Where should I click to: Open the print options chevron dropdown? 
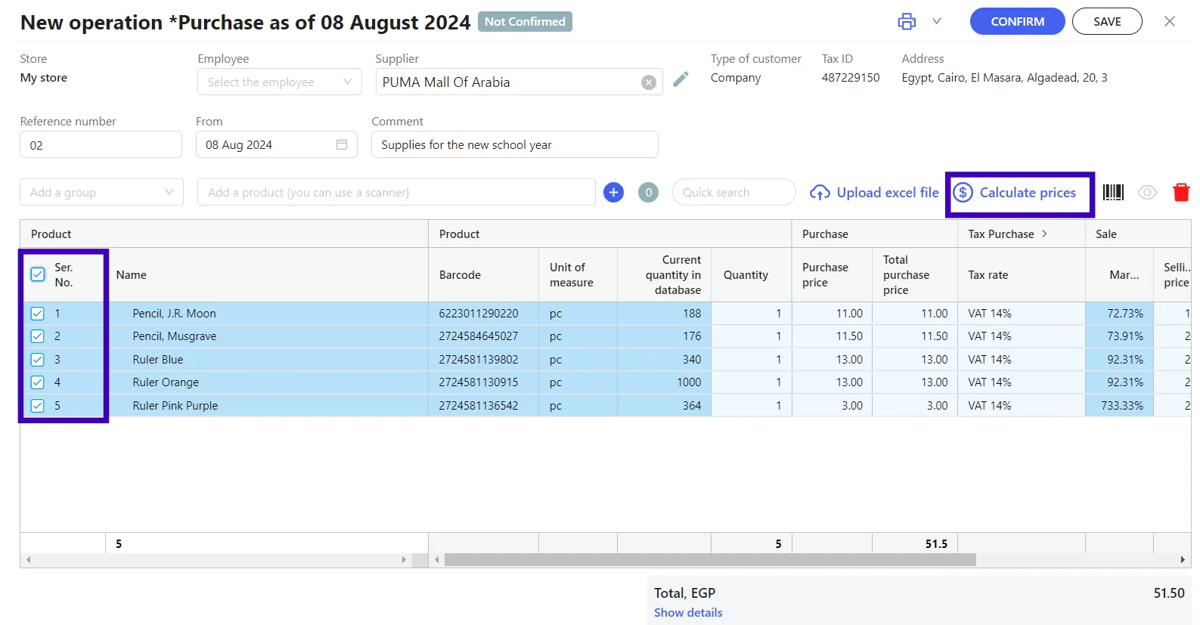coord(936,21)
